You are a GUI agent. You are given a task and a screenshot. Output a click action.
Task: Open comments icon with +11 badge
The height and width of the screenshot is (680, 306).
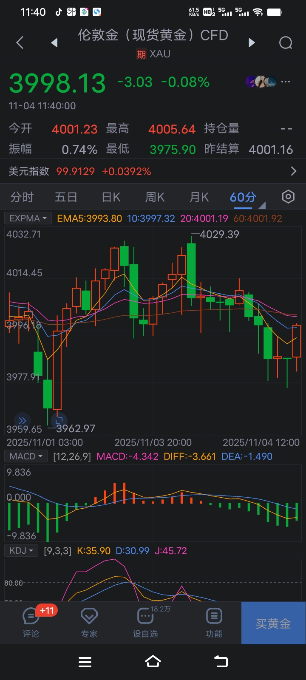(x=31, y=622)
